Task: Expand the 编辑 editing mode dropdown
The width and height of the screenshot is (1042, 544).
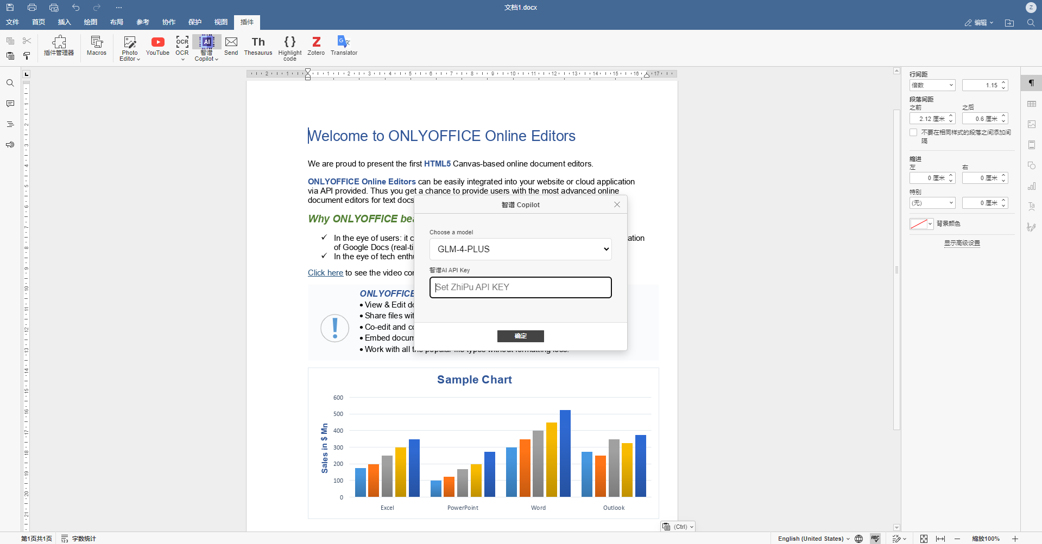Action: click(979, 23)
